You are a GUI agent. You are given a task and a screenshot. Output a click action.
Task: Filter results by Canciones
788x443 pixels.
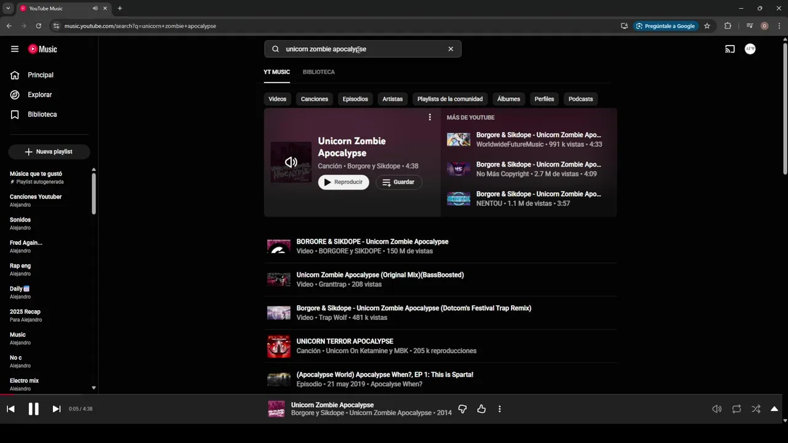pyautogui.click(x=315, y=99)
